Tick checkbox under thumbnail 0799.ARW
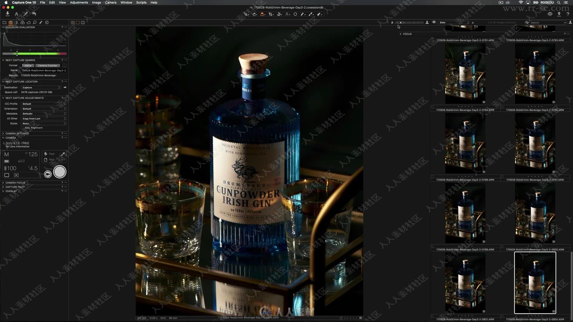 (432, 246)
